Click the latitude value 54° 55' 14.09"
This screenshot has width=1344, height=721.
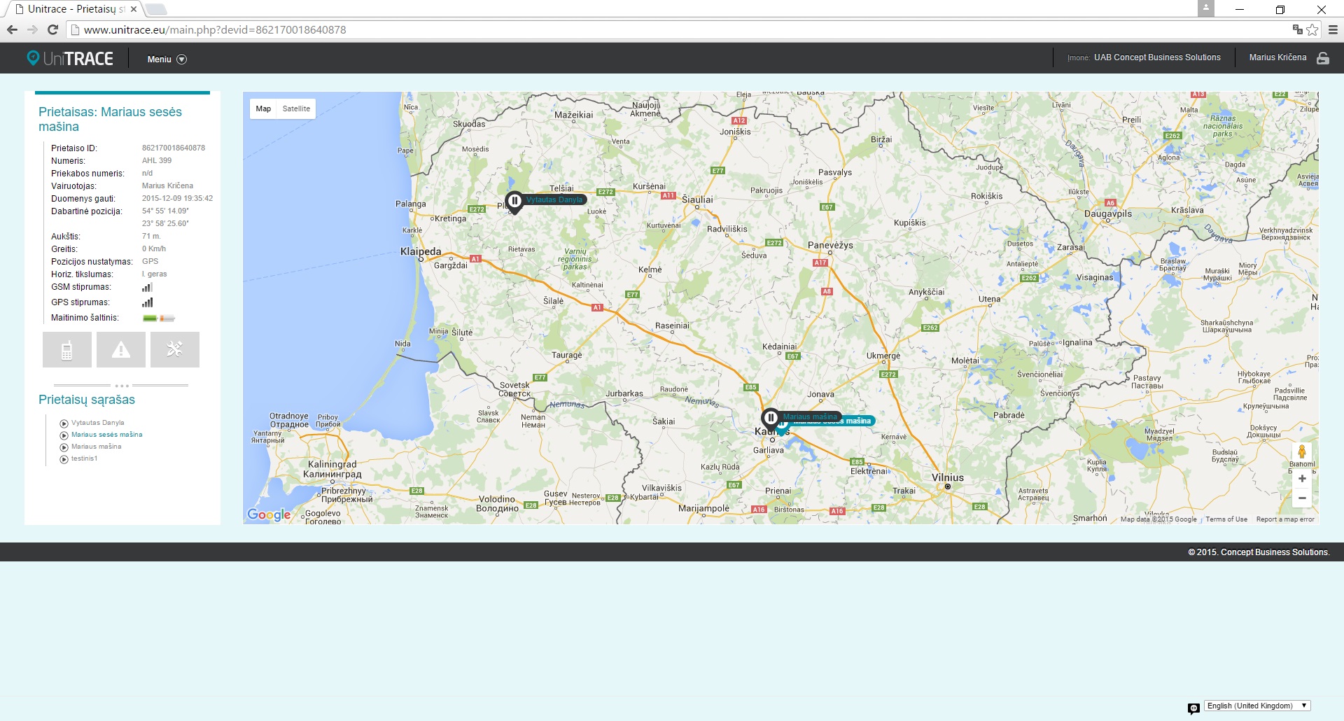pyautogui.click(x=165, y=211)
